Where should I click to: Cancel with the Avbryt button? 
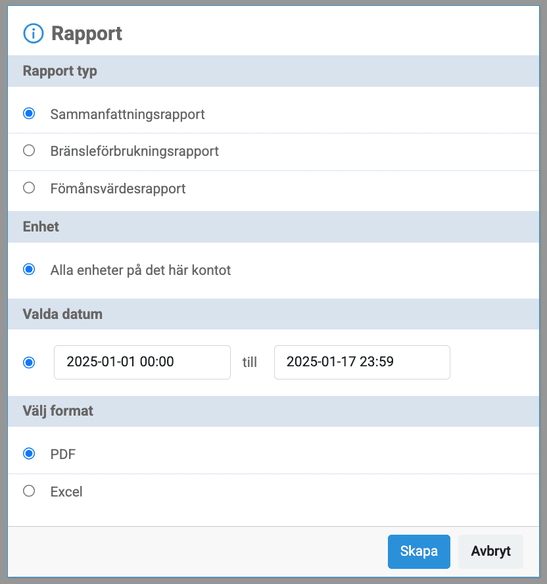(x=490, y=552)
